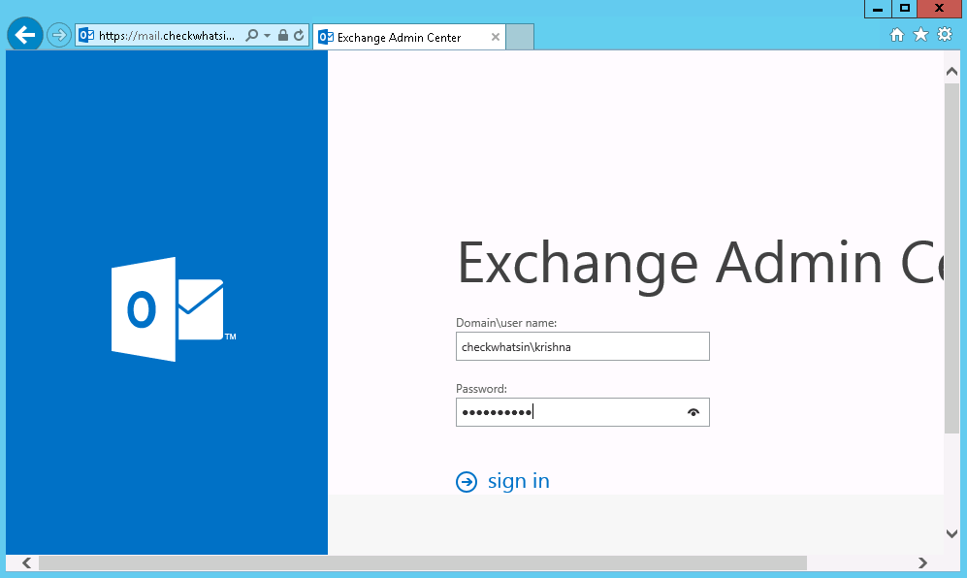967x578 pixels.
Task: Open a new blank tab
Action: point(520,37)
